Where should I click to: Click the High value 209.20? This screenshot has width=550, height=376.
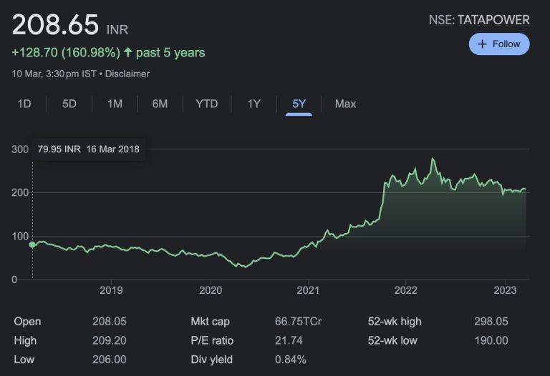tap(109, 340)
